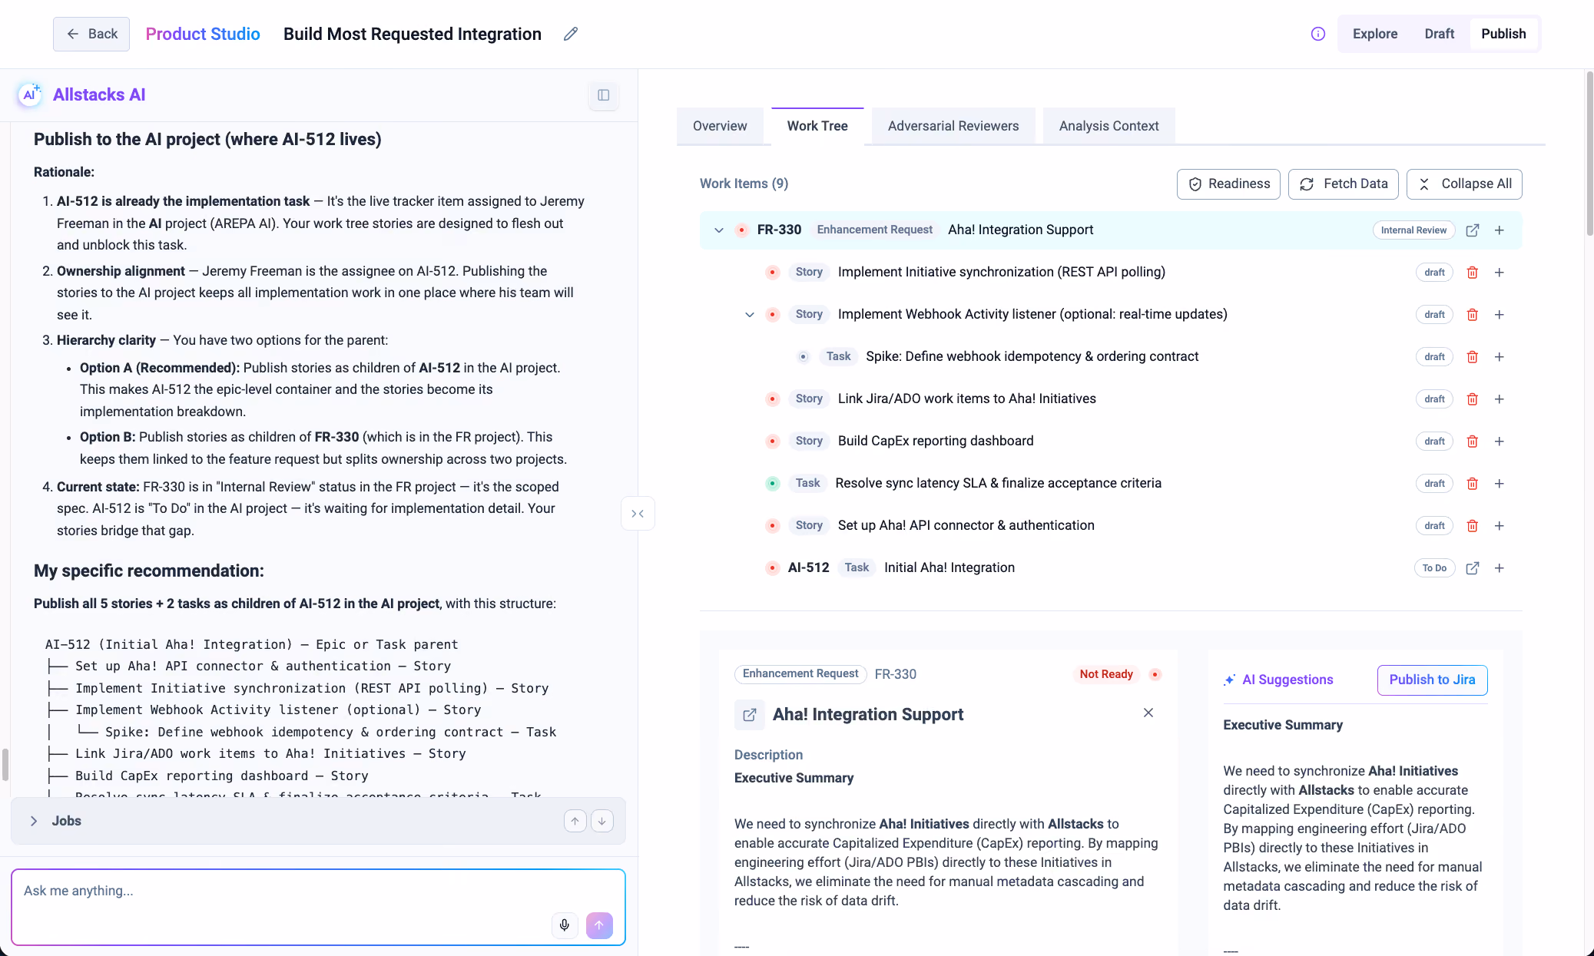The width and height of the screenshot is (1594, 956).
Task: Delete the Spike webhook idempotency task
Action: coord(1473,357)
